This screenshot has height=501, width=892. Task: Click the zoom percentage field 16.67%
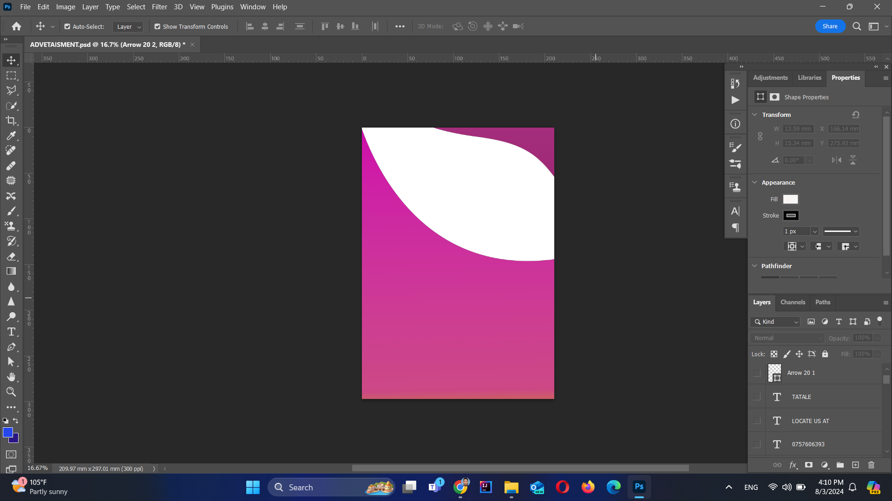click(x=38, y=469)
